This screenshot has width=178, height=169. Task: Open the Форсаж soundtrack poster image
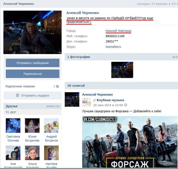click(130, 142)
